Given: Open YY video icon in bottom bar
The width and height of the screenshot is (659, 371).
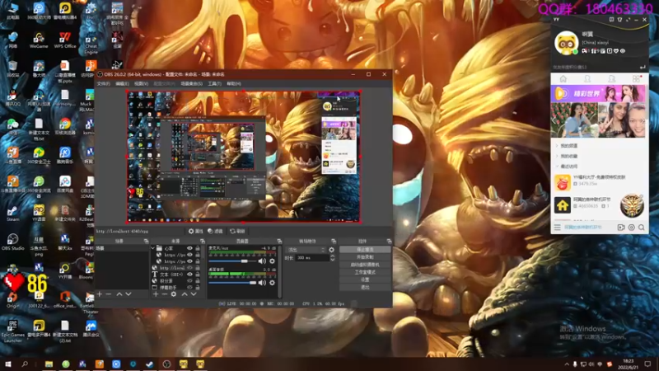Looking at the screenshot, I should [x=621, y=228].
